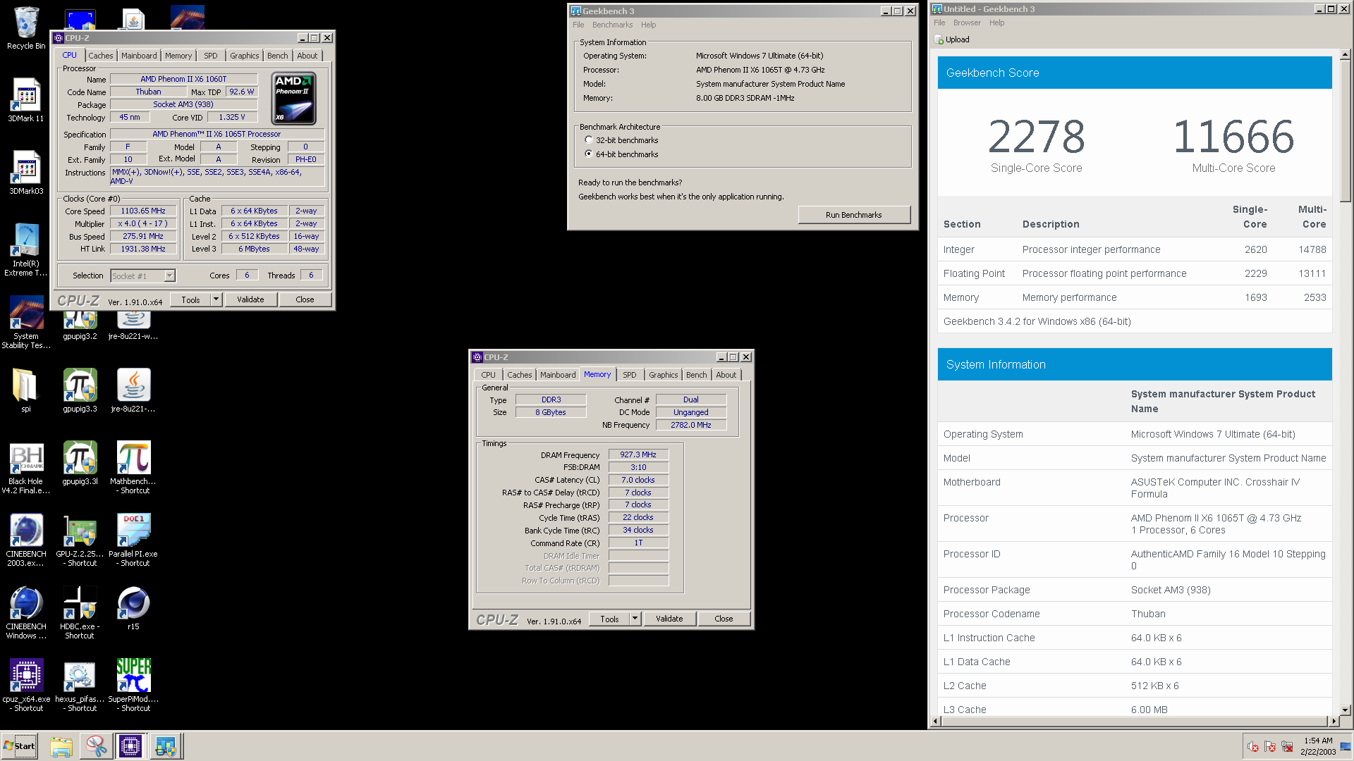Screen dimensions: 1354x761
Task: Launch the gpupig3.3 desktop shortcut
Action: pyautogui.click(x=80, y=390)
